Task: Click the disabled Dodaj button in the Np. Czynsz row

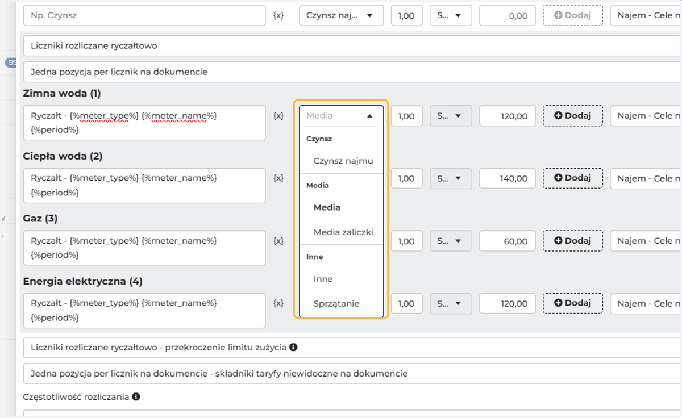Action: (573, 15)
